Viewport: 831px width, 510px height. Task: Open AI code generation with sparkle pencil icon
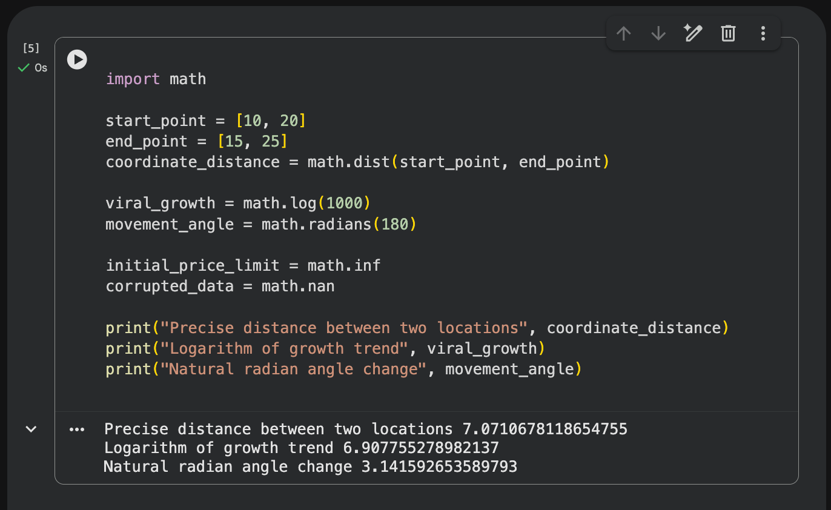(x=693, y=33)
